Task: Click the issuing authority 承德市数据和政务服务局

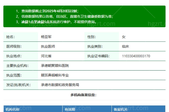Action: coord(60,85)
